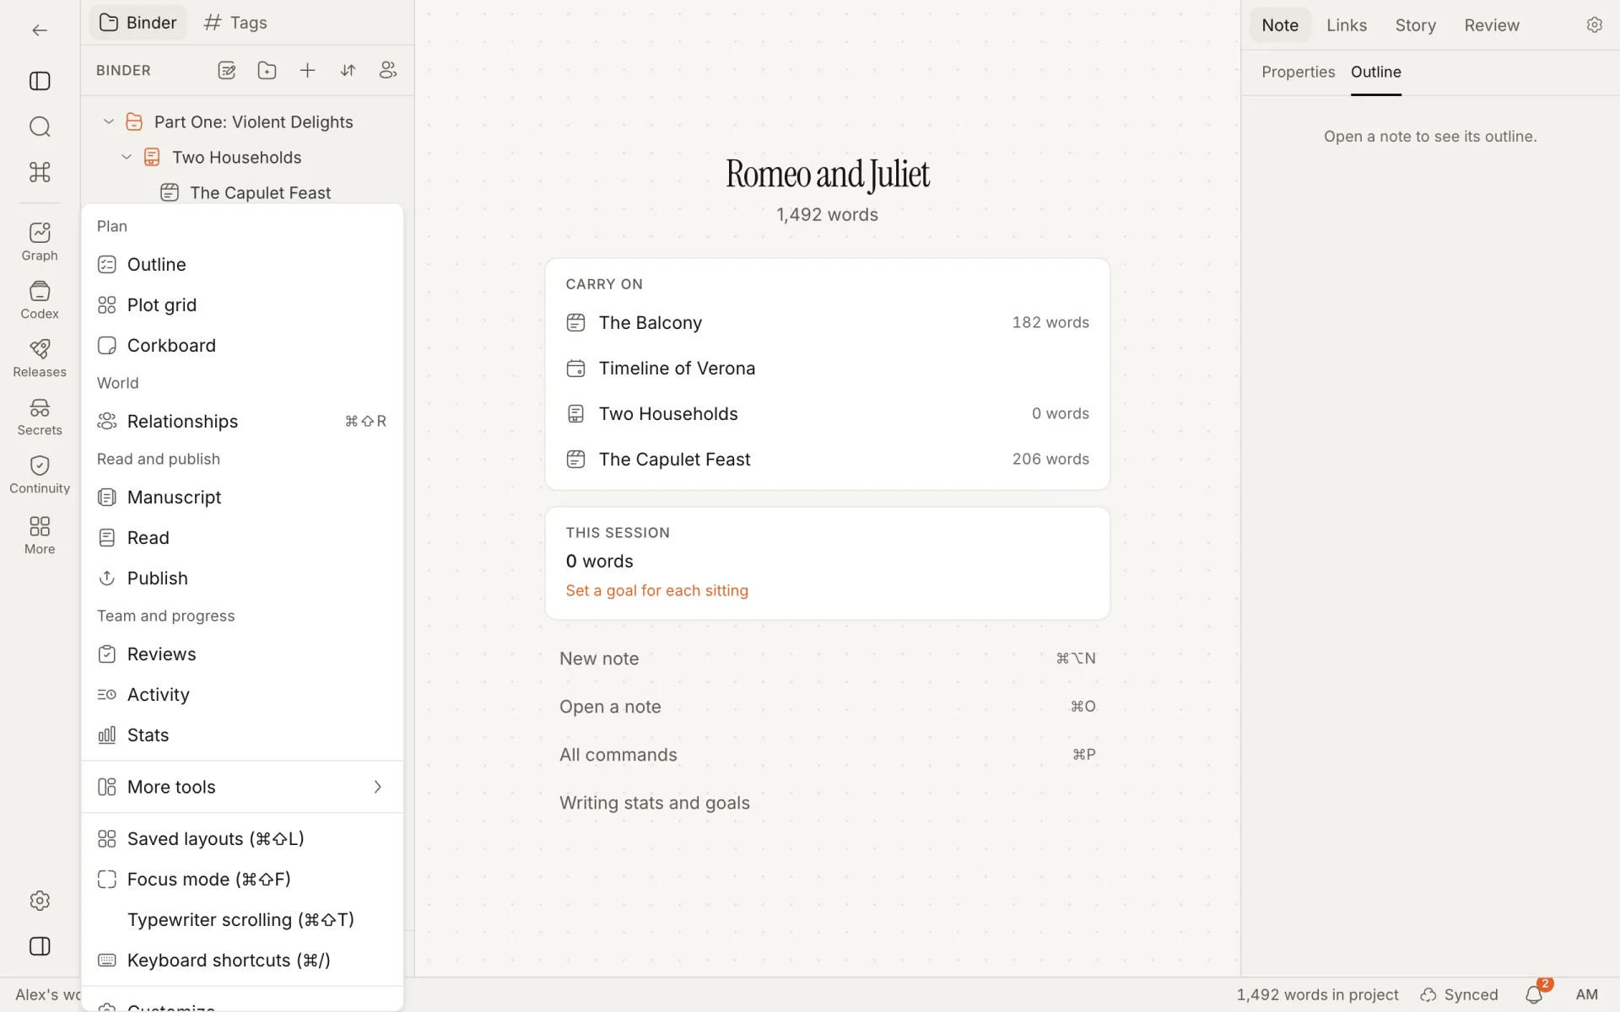Toggle Typewriter scrolling option

(242, 920)
